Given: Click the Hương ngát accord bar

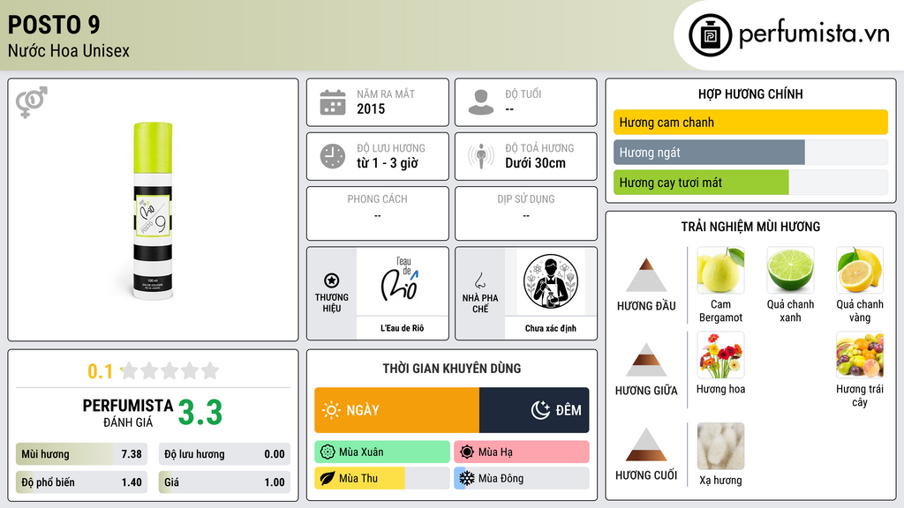Looking at the screenshot, I should (750, 152).
